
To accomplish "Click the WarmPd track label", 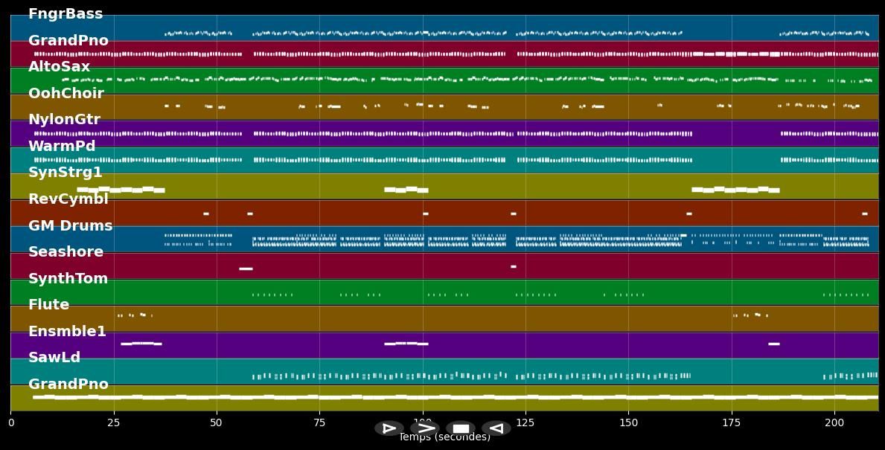I will pyautogui.click(x=62, y=147).
